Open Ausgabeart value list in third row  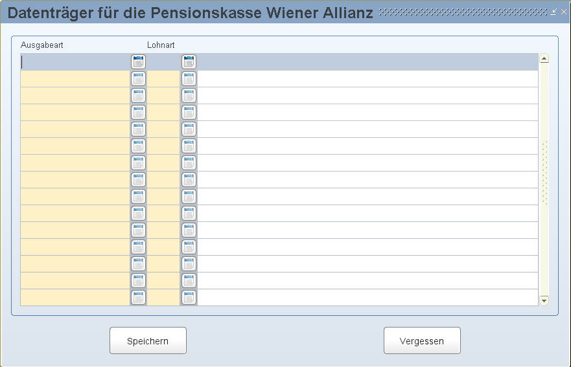138,96
